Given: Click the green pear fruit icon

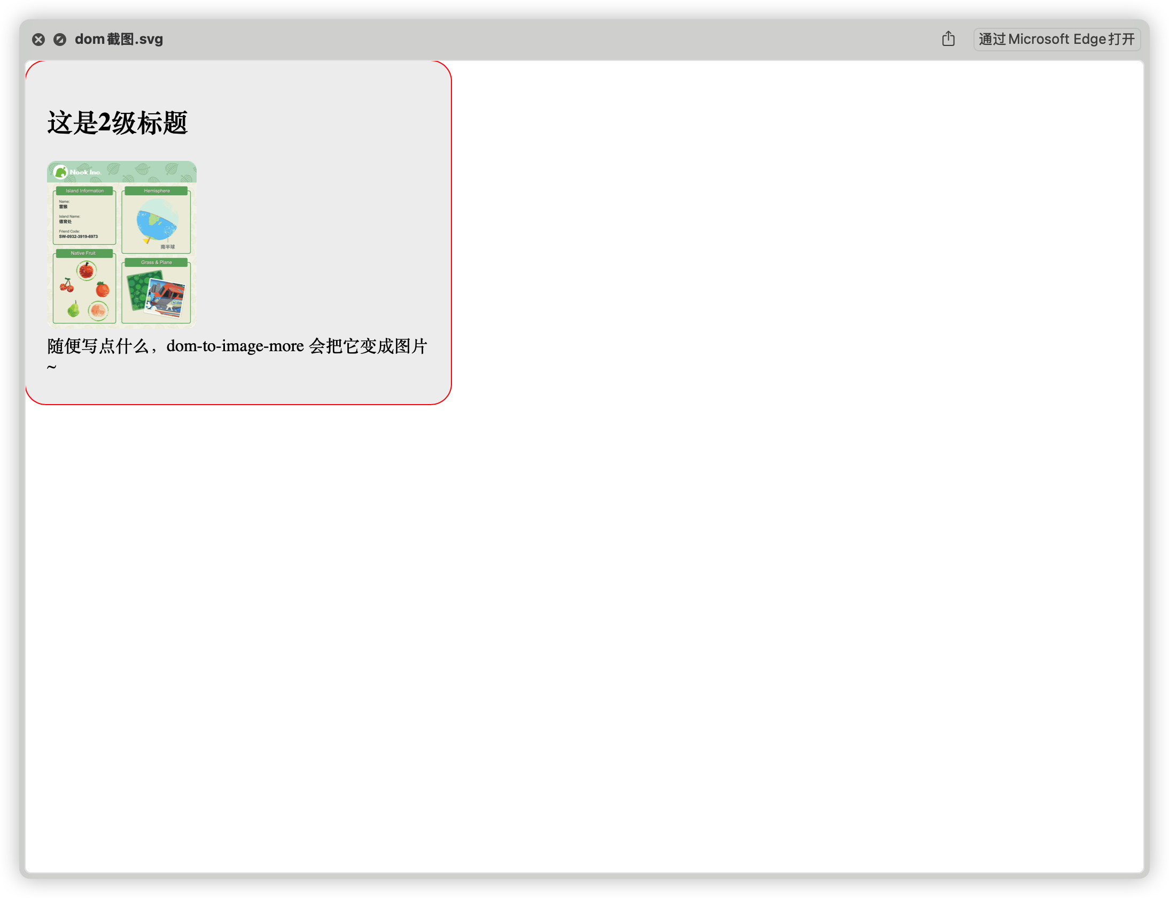Looking at the screenshot, I should (73, 309).
